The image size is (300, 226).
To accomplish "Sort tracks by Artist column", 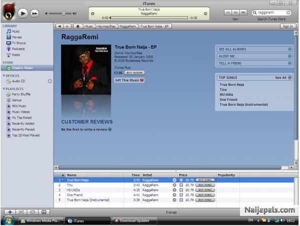I will [x=159, y=175].
